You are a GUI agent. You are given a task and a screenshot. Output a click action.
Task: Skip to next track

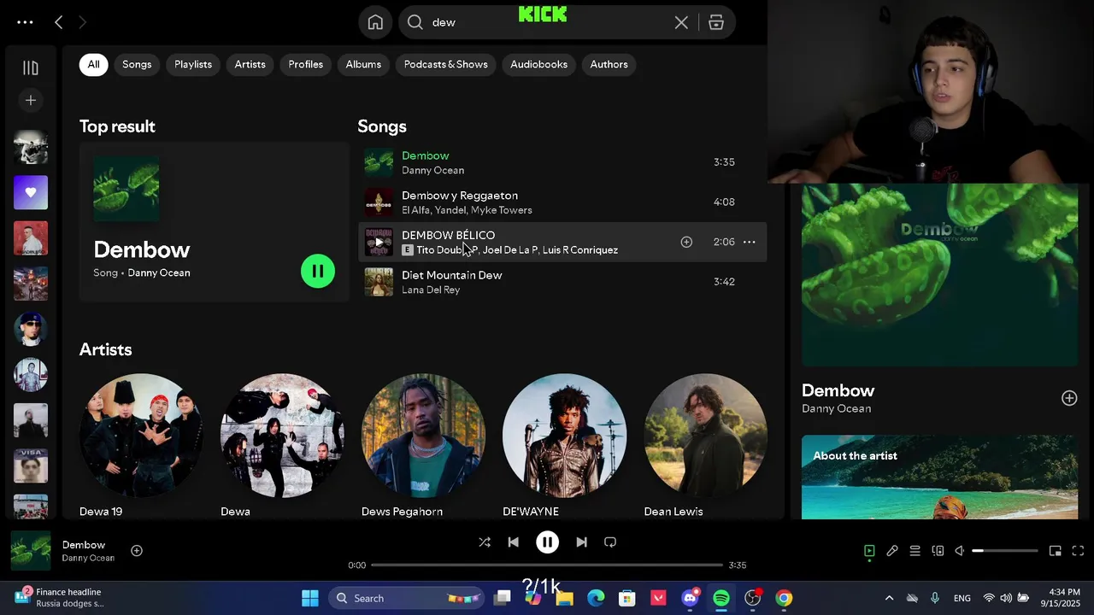(581, 542)
